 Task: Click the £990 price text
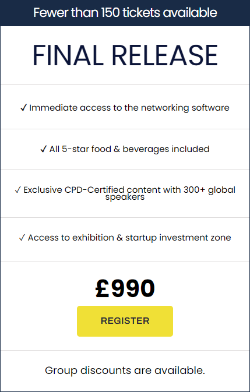pyautogui.click(x=125, y=288)
